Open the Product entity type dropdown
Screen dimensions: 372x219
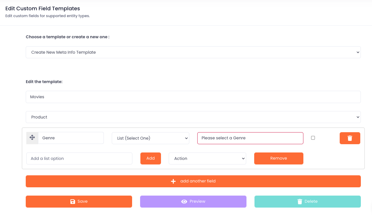(193, 117)
